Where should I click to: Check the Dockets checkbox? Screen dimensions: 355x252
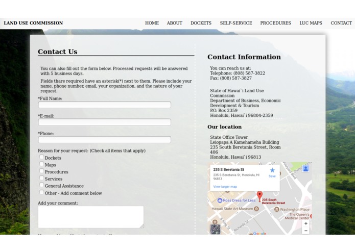42,157
